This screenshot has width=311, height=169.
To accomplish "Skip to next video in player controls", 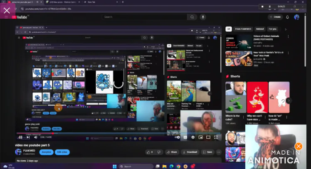I will [28, 137].
